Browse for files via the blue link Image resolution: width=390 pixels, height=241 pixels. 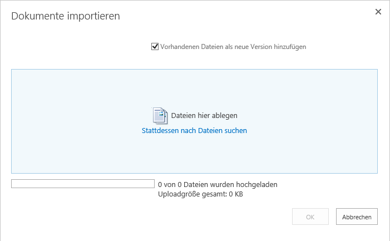(194, 131)
